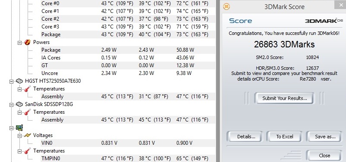Collapse the Powers node
This screenshot has height=162, width=346.
point(20,43)
